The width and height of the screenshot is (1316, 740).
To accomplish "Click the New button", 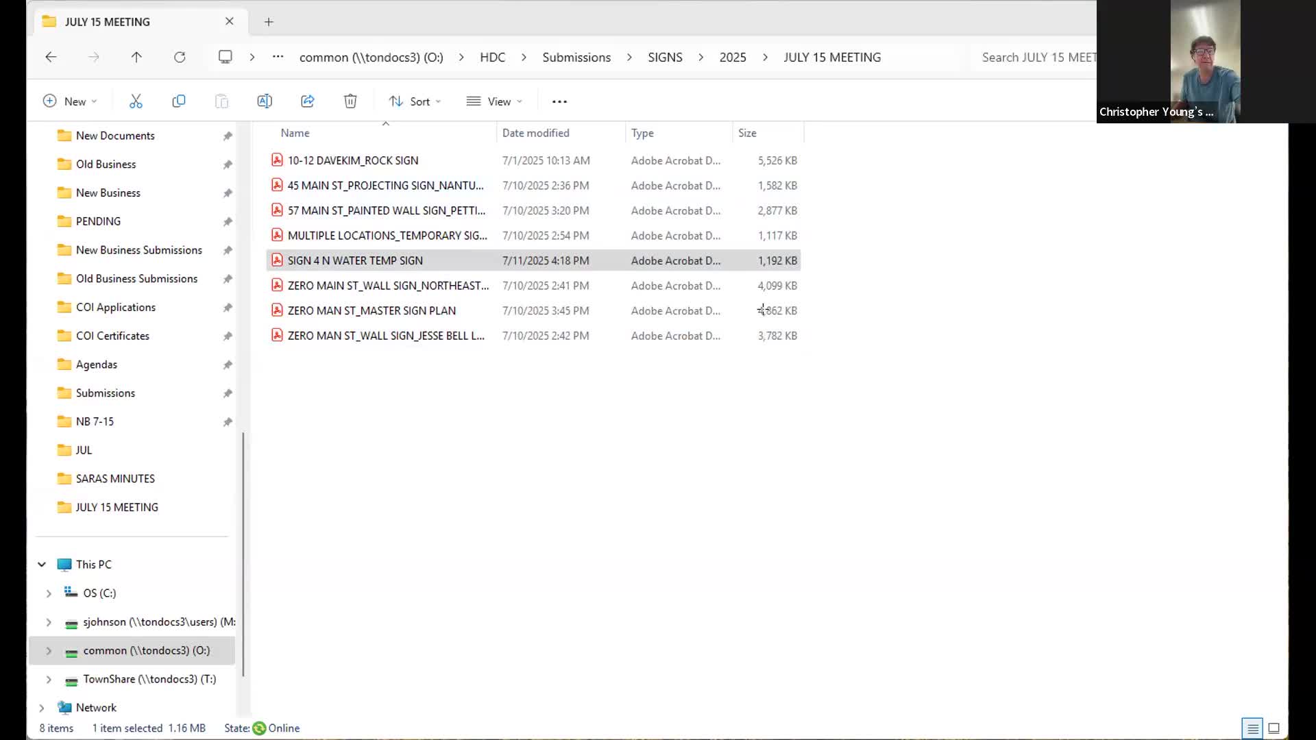I will [70, 101].
